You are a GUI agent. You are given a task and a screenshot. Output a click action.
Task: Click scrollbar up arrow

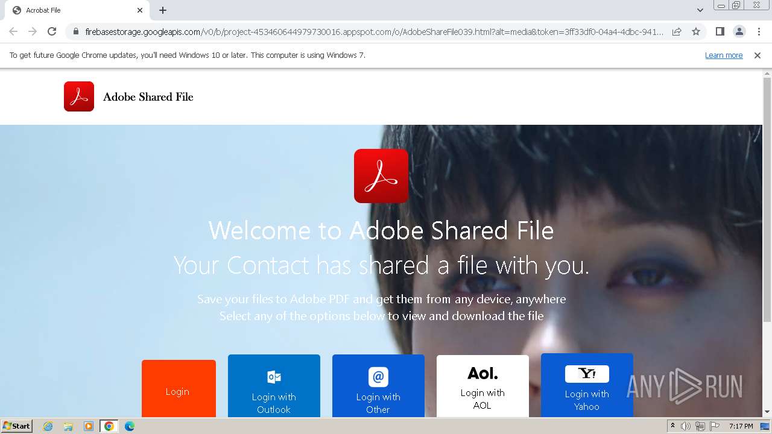(x=767, y=74)
